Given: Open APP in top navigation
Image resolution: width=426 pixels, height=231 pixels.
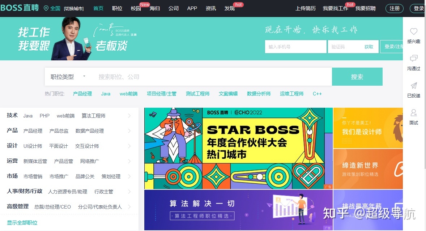Looking at the screenshot, I should pos(192,8).
